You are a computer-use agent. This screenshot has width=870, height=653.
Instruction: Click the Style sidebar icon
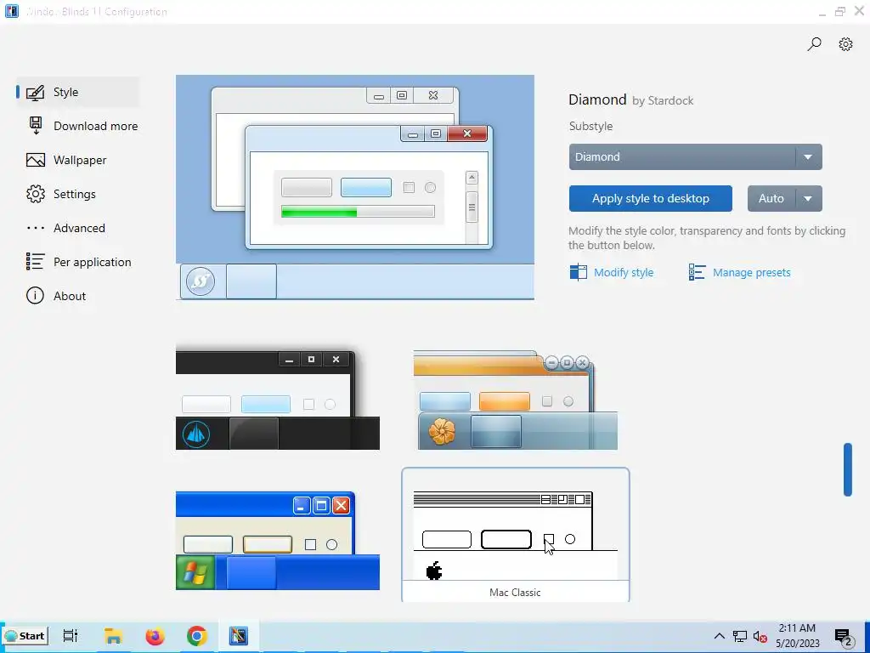coord(36,92)
